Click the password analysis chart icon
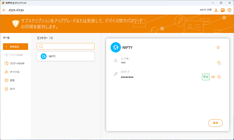234x140 pixels. [6, 63]
